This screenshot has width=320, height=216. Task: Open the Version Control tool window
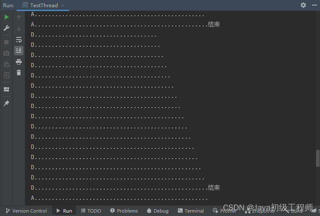tap(26, 211)
